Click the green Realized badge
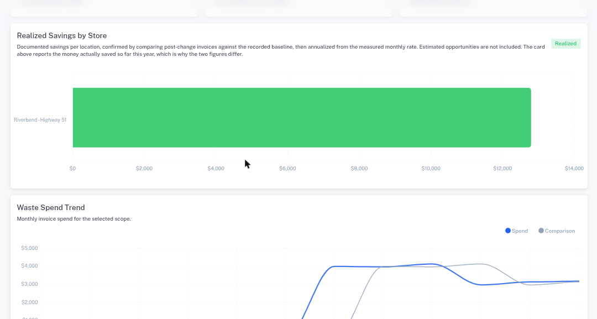This screenshot has width=597, height=319. coord(566,43)
